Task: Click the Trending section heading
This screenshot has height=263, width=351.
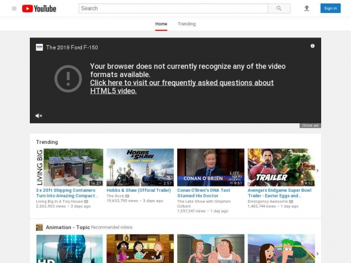Action: pyautogui.click(x=47, y=142)
